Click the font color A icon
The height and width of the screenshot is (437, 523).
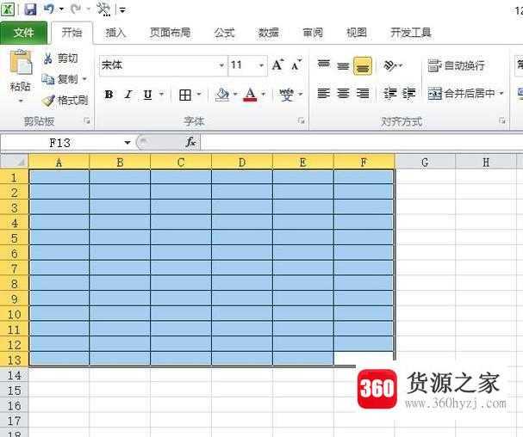[x=250, y=95]
